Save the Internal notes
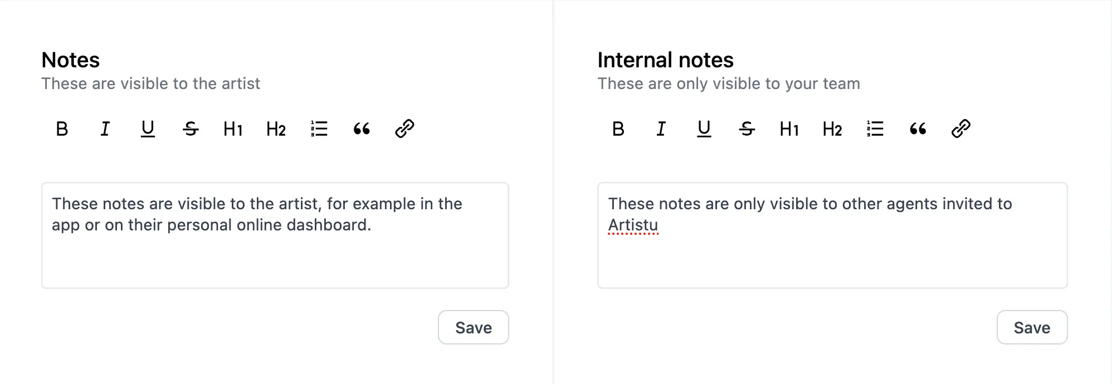 (x=1032, y=327)
